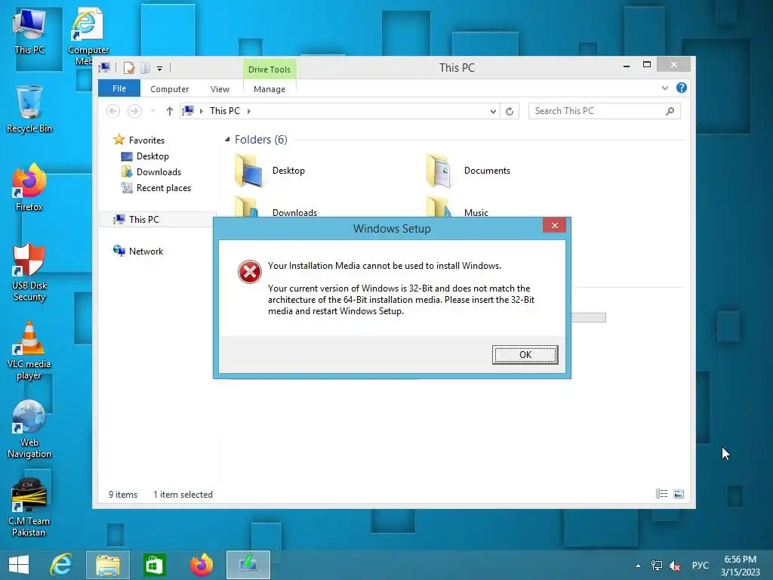Image resolution: width=773 pixels, height=580 pixels.
Task: Select the Desktop folder icon
Action: point(249,170)
